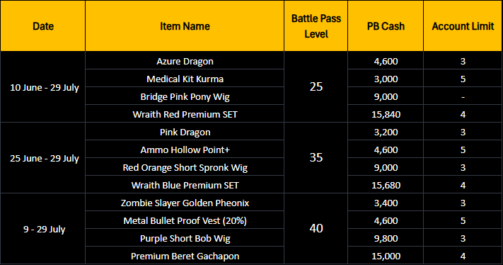
Task: Select the 15,840 PB Cash value
Action: tap(386, 114)
